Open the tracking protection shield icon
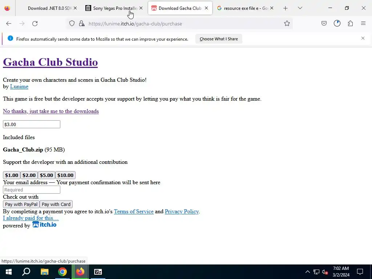Screen dimensions: 372x279 pyautogui.click(x=72, y=24)
